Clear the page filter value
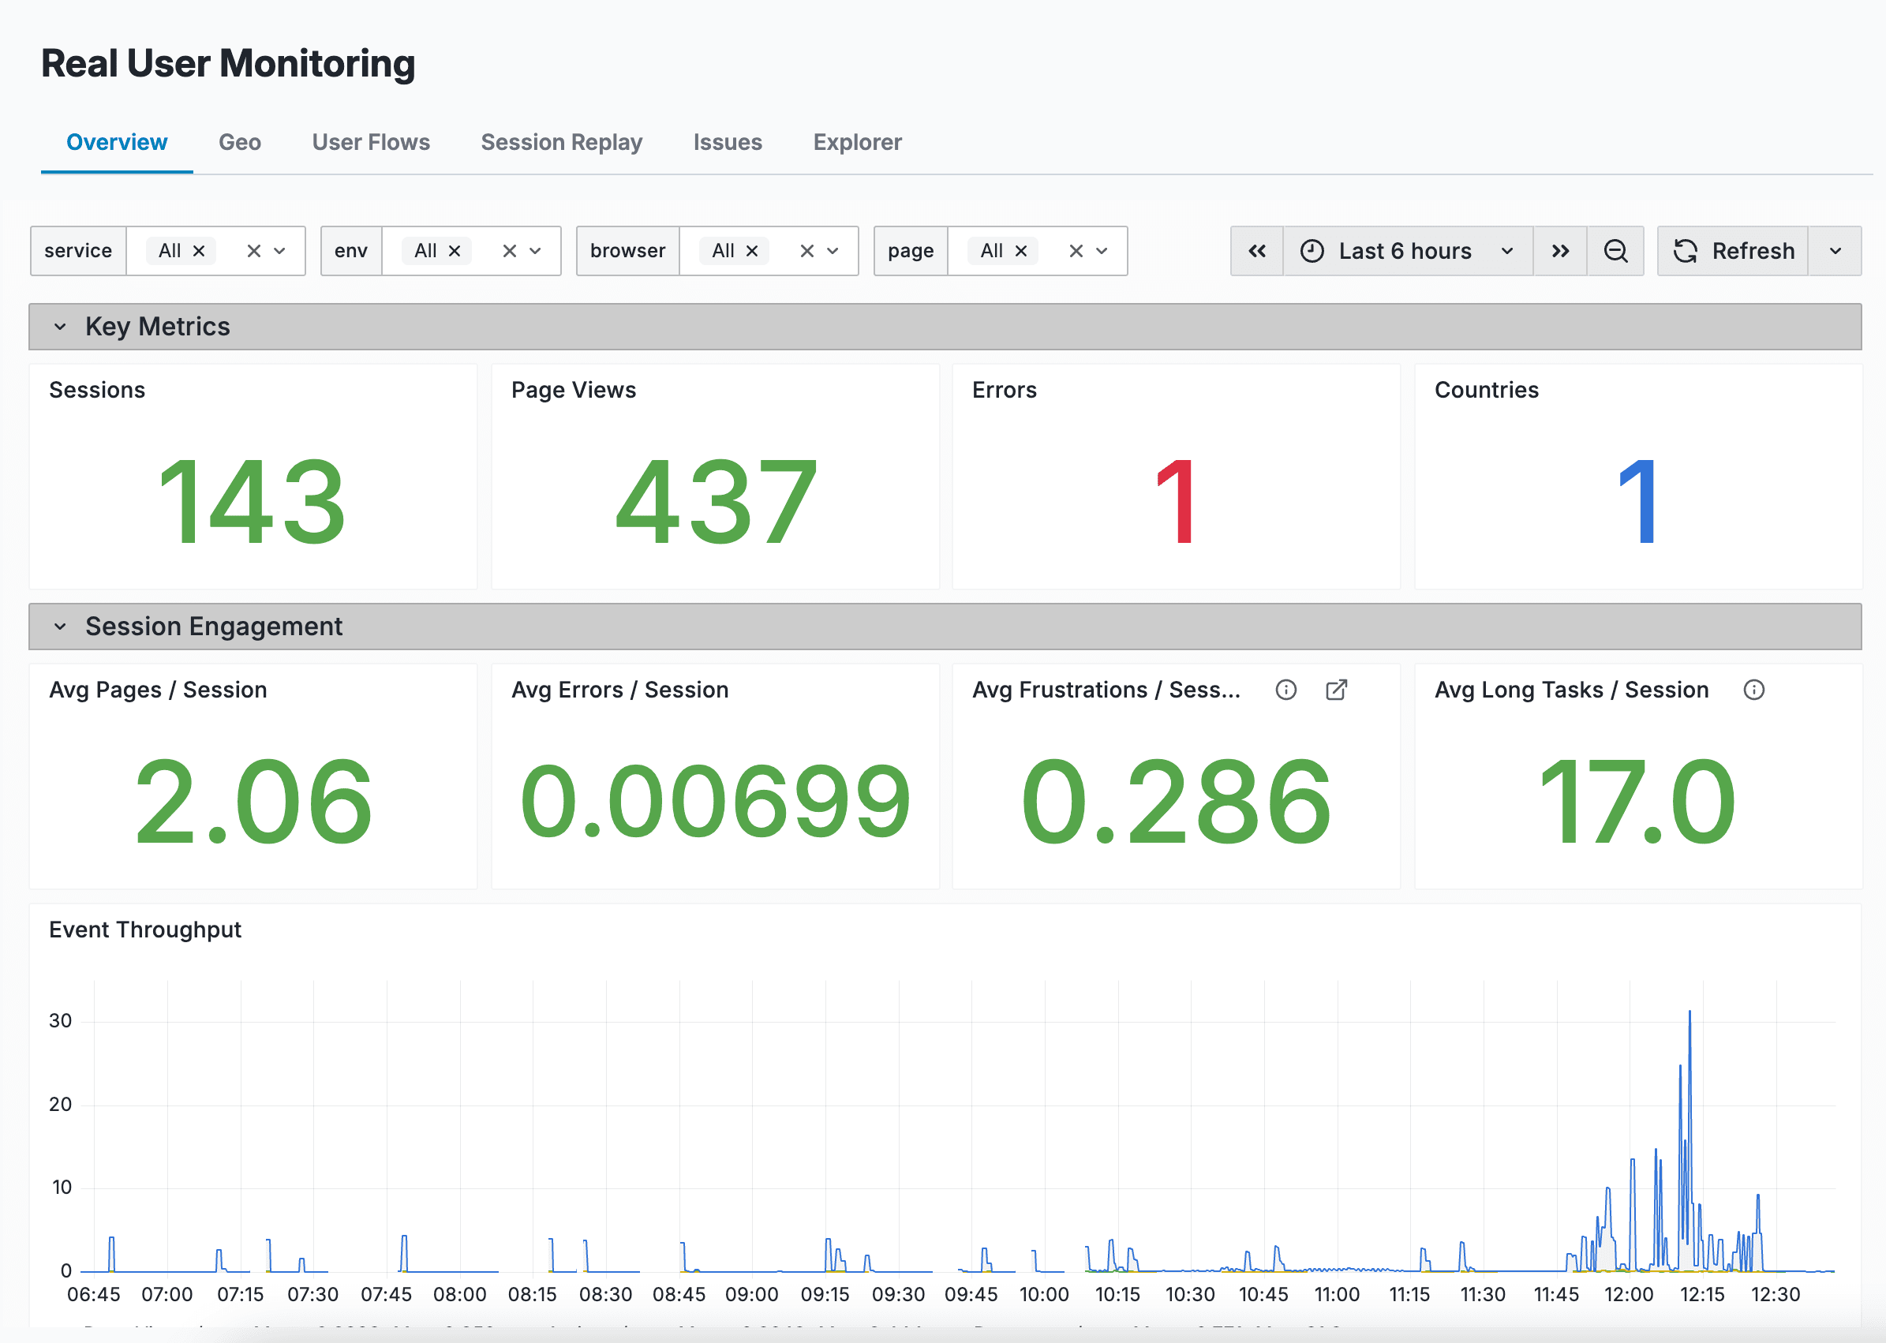 point(1076,251)
